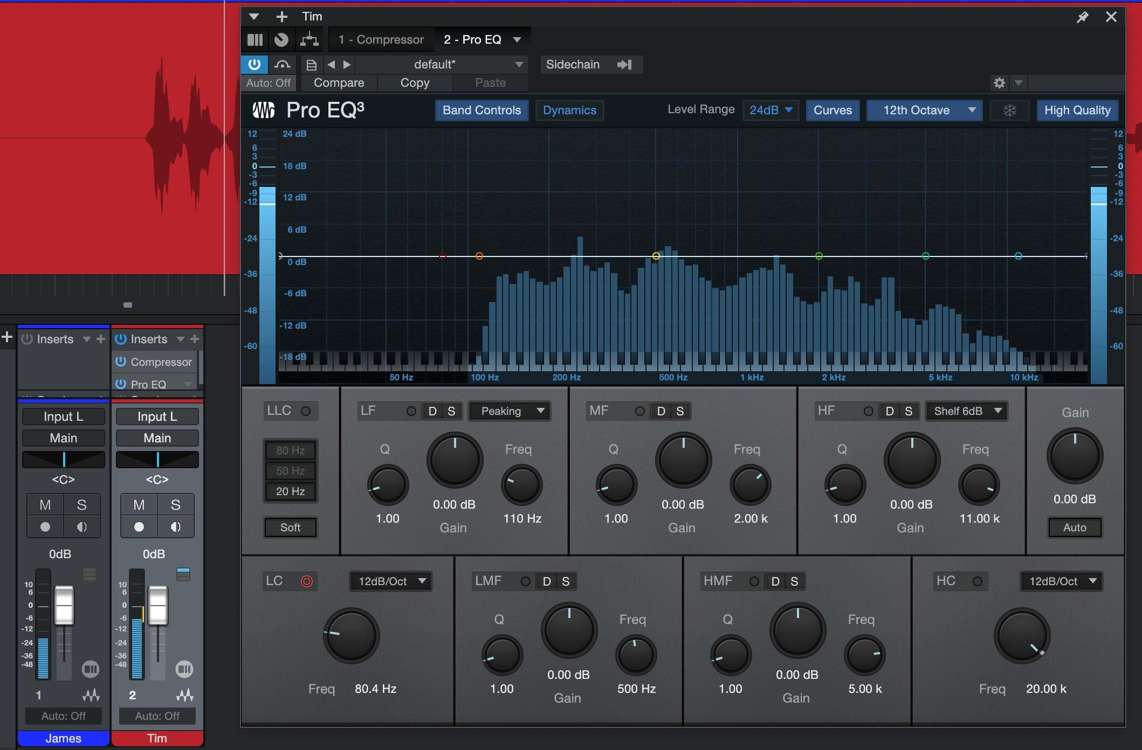Click the Copy button
1142x750 pixels.
tap(415, 83)
